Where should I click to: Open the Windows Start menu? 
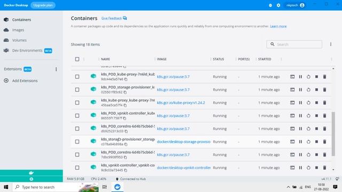click(x=6, y=187)
